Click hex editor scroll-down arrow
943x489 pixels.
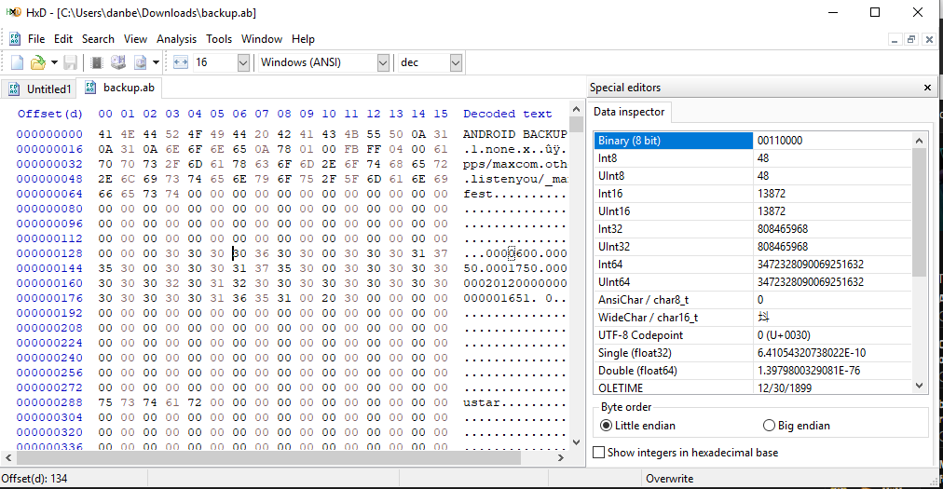point(576,442)
